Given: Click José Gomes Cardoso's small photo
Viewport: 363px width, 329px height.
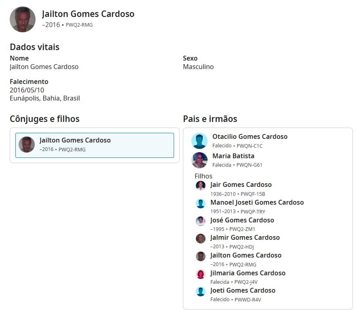Looking at the screenshot, I should pyautogui.click(x=201, y=221).
